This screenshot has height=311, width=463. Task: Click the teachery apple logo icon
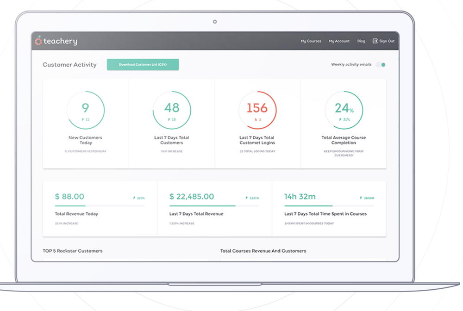[x=38, y=40]
